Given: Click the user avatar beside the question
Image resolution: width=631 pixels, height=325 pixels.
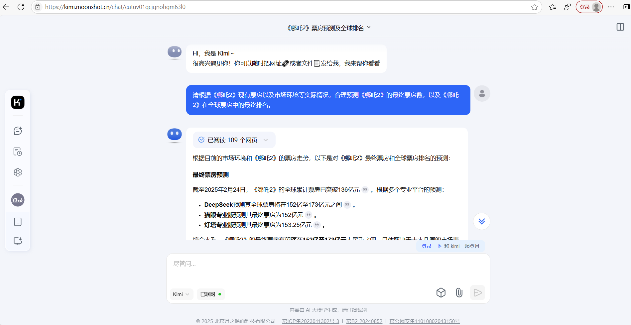Looking at the screenshot, I should pos(482,94).
